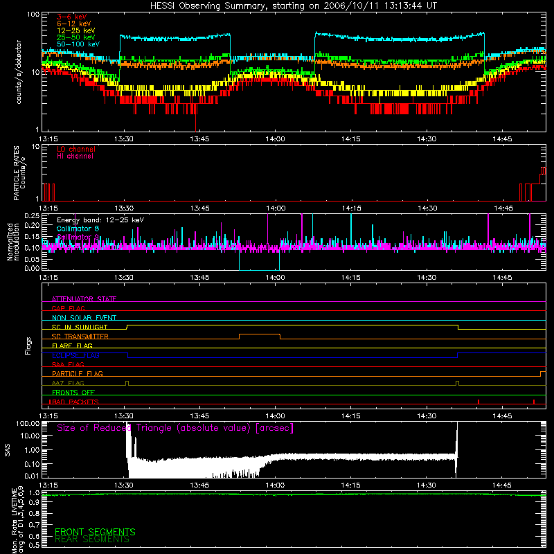554x554 pixels.
Task: Select the REAR SEGMENTS legend label
Action: [x=92, y=539]
